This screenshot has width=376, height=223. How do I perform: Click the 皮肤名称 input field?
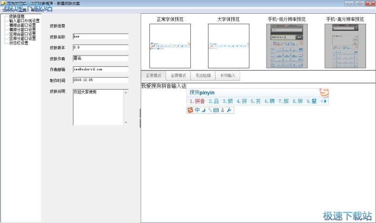click(100, 36)
